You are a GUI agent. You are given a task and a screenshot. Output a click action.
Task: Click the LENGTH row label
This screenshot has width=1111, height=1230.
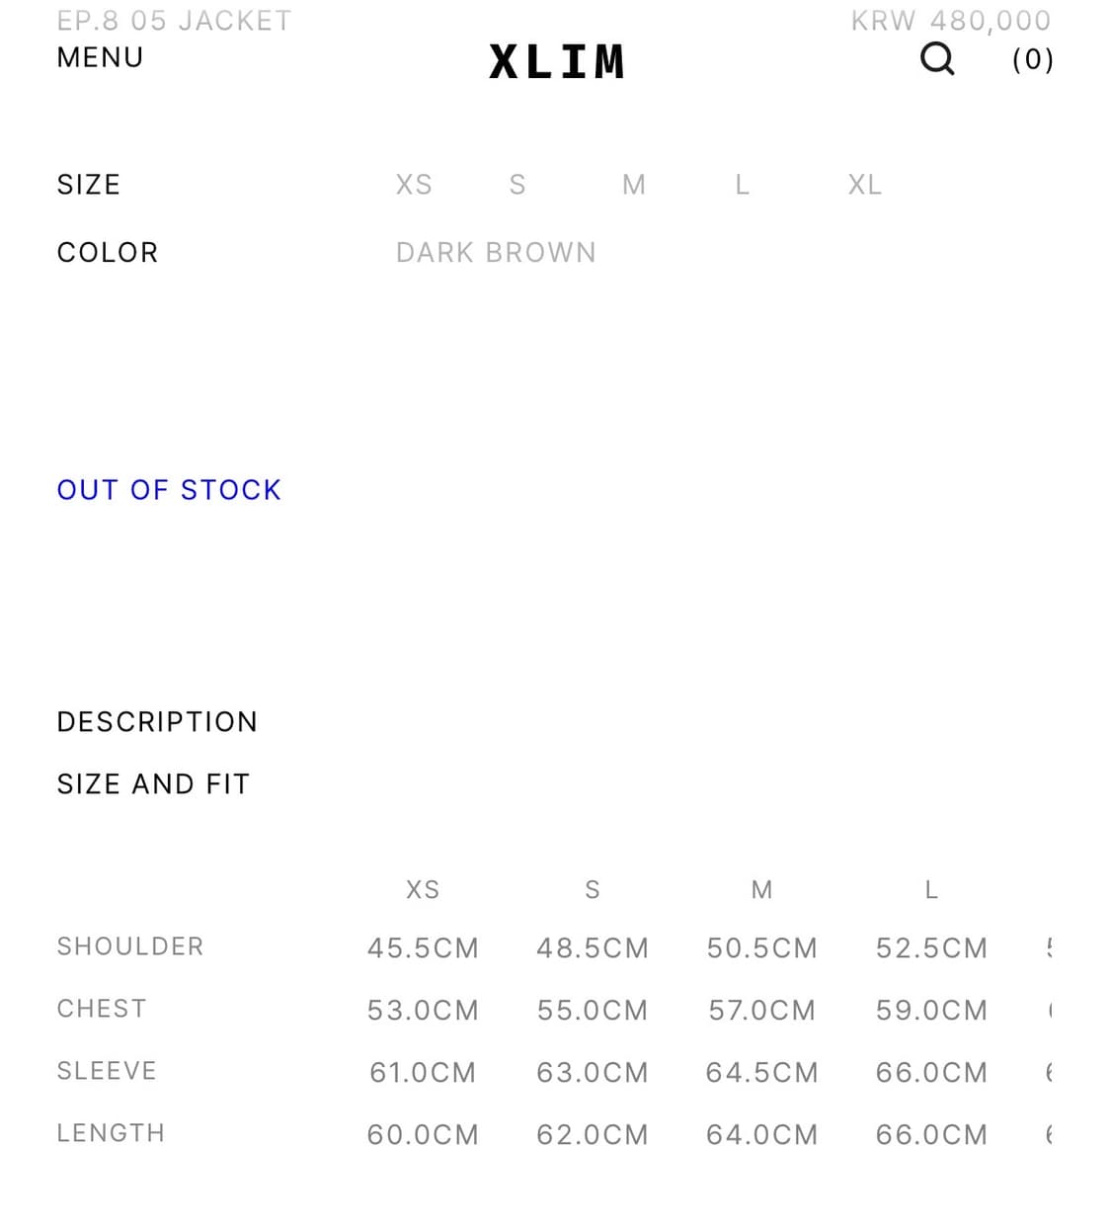coord(111,1133)
